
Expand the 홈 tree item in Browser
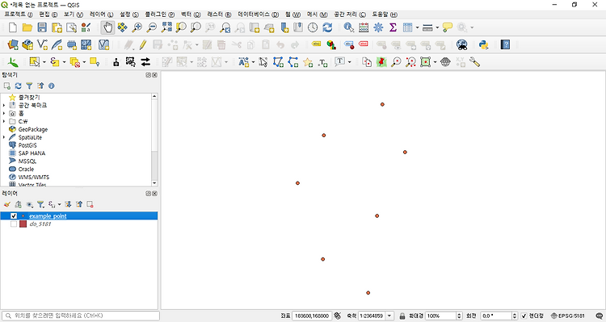tap(4, 114)
